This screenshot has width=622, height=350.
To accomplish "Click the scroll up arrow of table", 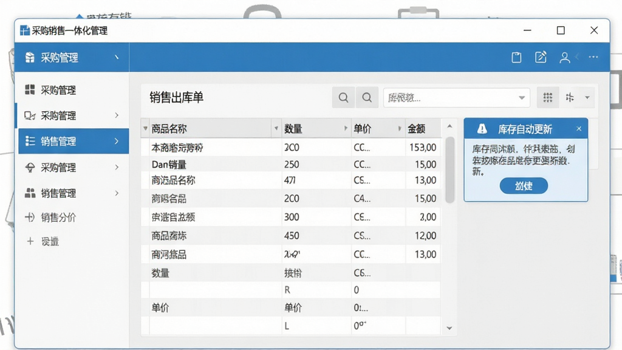I will tap(449, 126).
